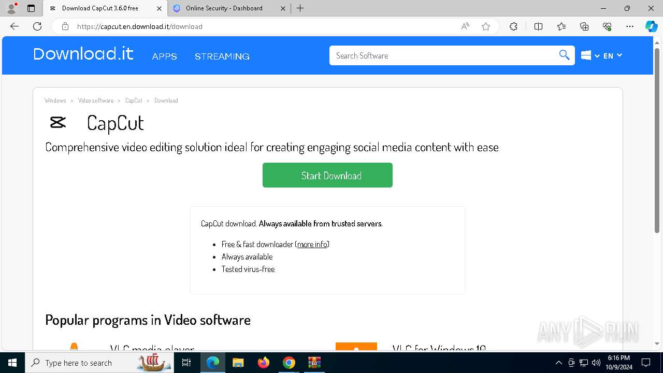Viewport: 663px width, 373px height.
Task: Open the APPS menu item
Action: pos(165,56)
